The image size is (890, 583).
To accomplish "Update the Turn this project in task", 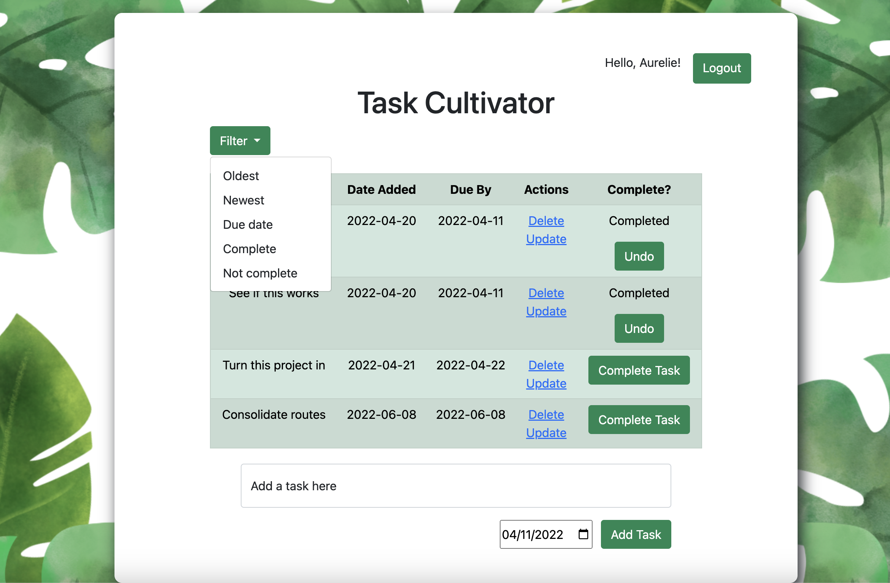I will 546,383.
